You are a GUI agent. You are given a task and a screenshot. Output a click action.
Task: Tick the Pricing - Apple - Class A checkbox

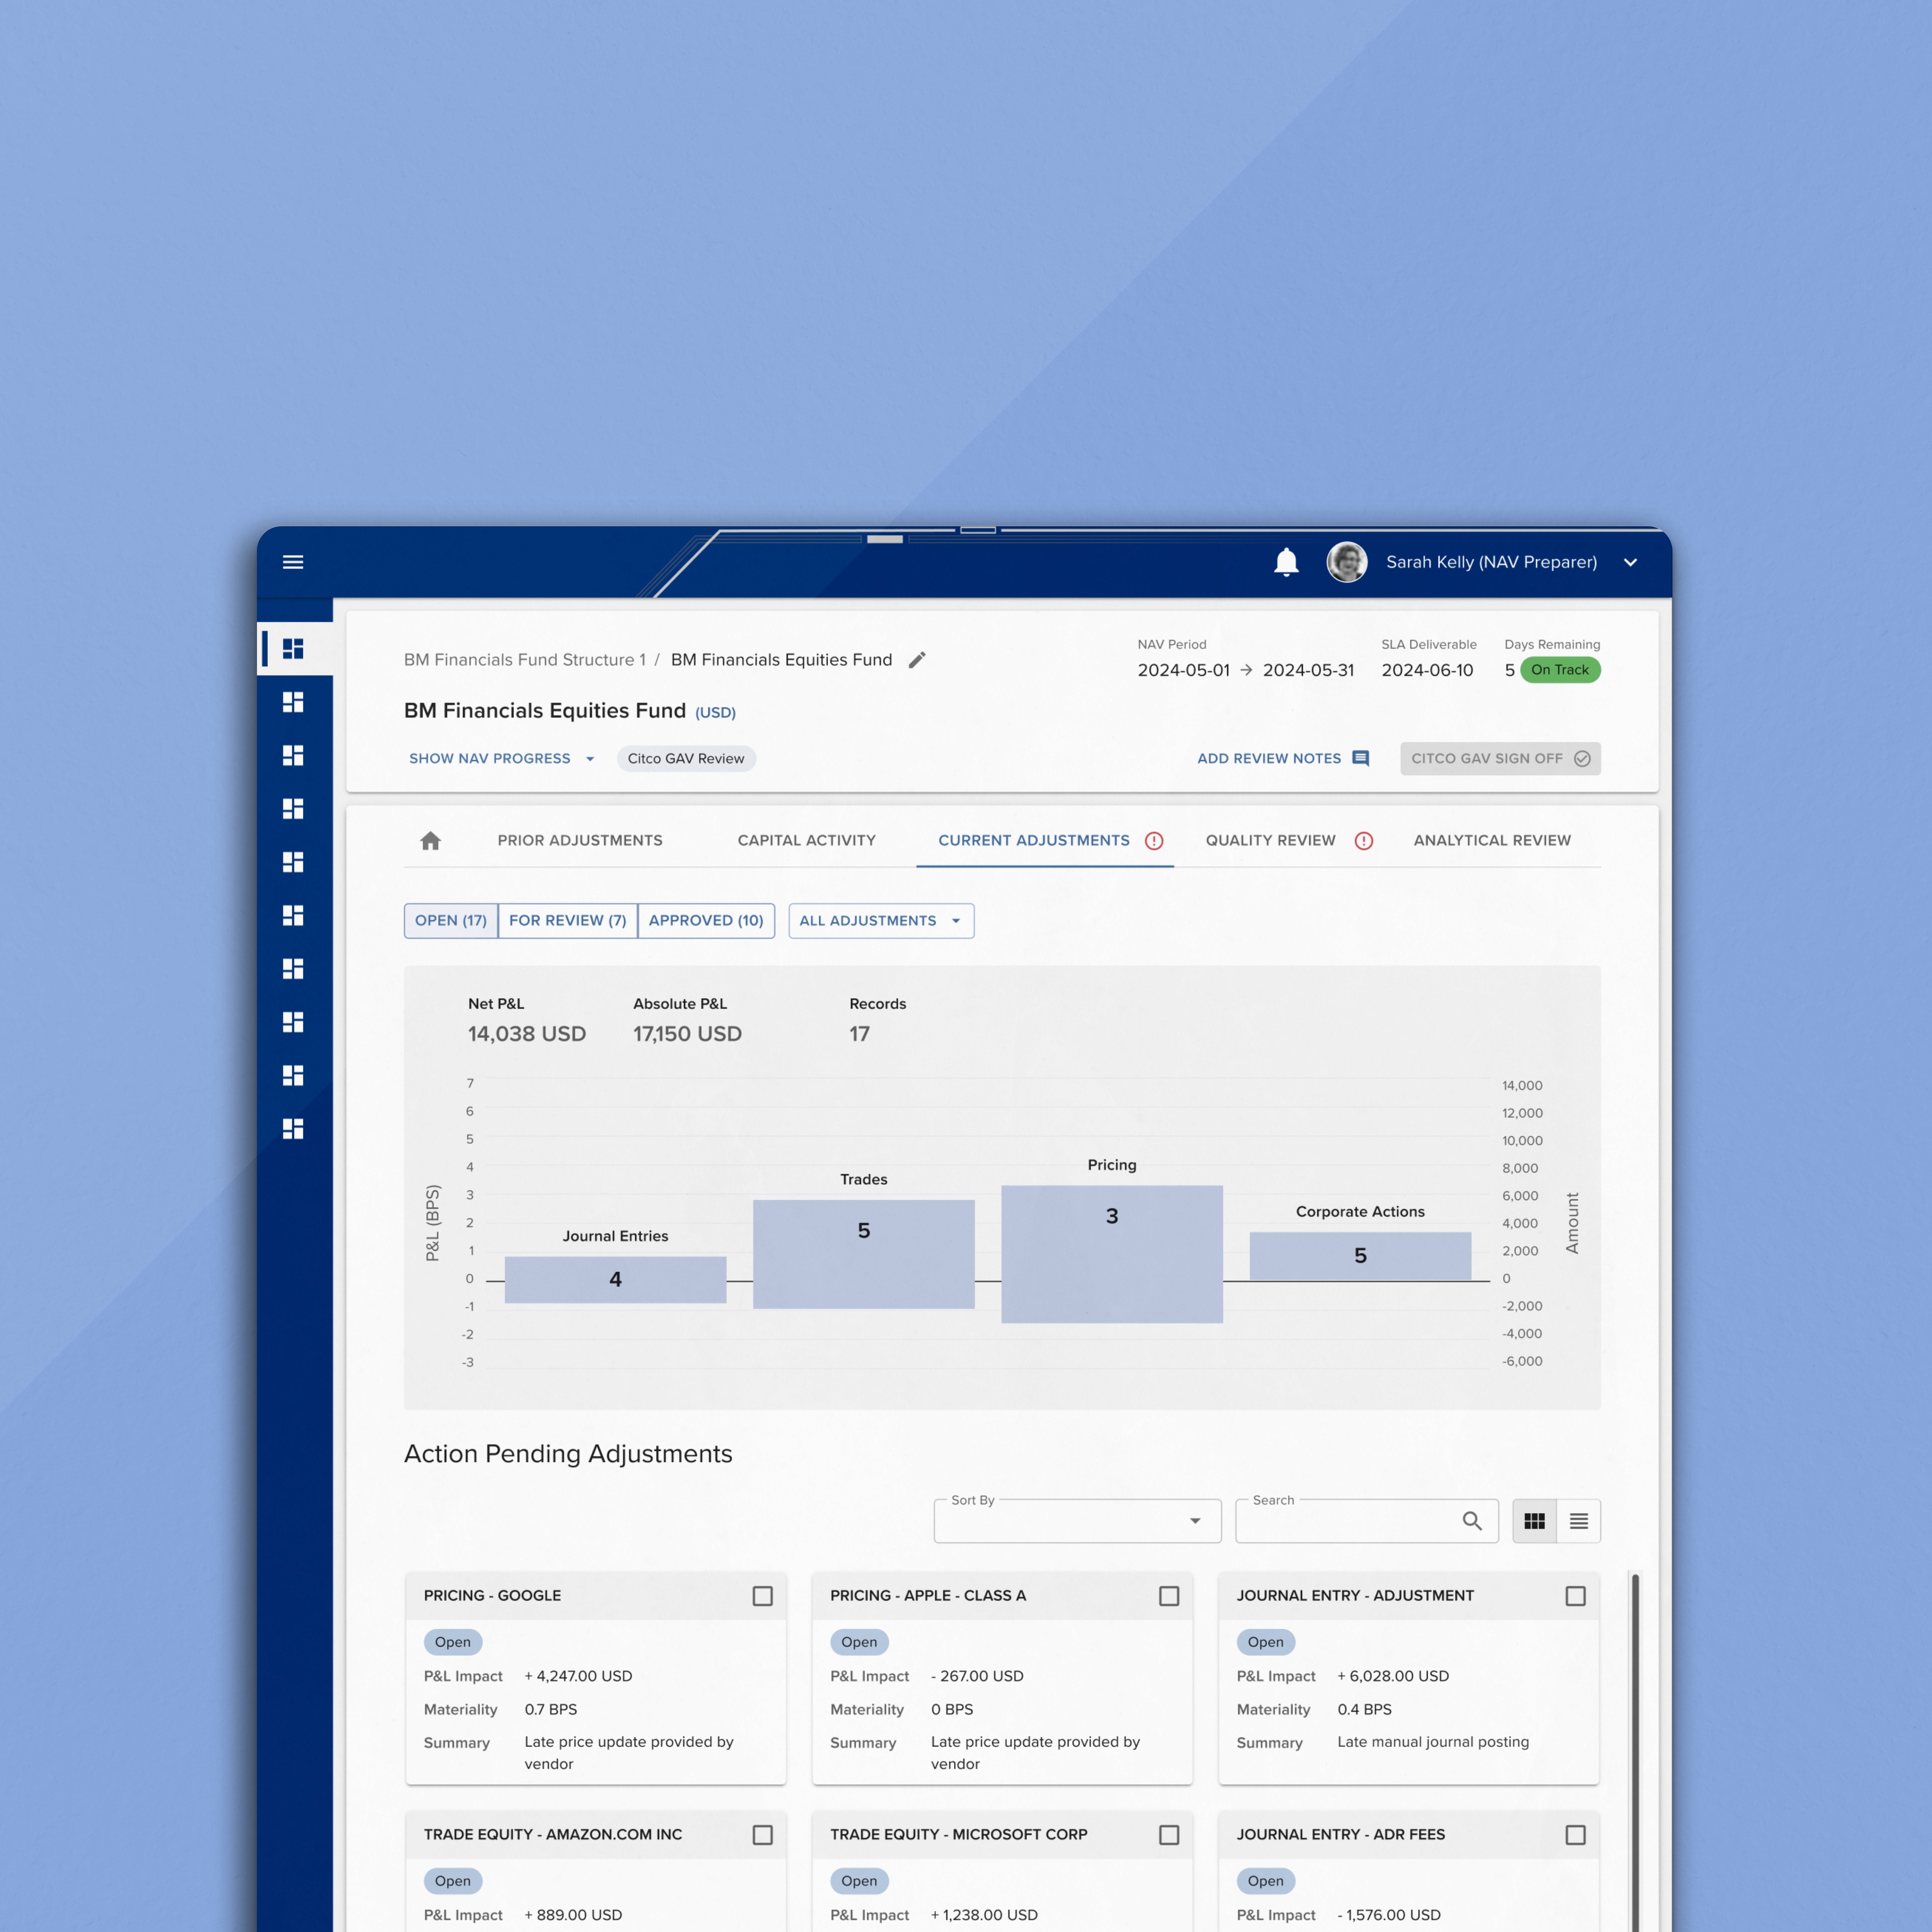click(x=1169, y=1596)
